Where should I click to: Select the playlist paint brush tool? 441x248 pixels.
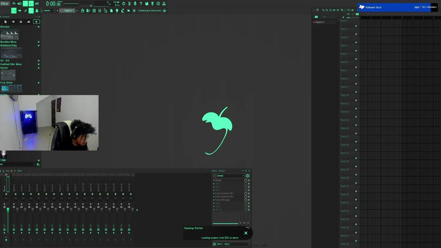pos(327,10)
